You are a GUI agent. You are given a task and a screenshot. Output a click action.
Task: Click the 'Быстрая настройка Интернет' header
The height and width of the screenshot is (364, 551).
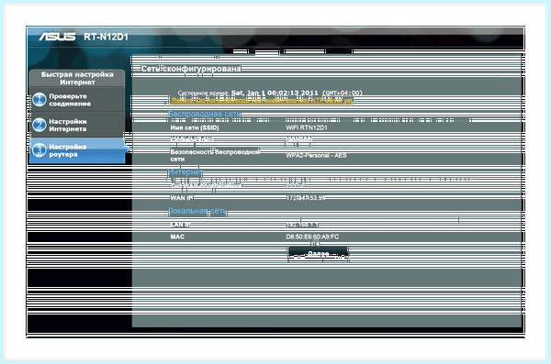77,78
